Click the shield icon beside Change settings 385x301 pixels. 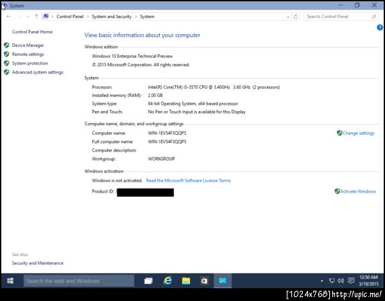(339, 133)
